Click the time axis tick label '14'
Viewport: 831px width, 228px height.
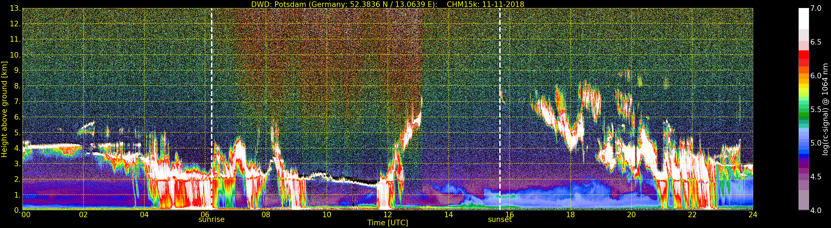coord(448,214)
